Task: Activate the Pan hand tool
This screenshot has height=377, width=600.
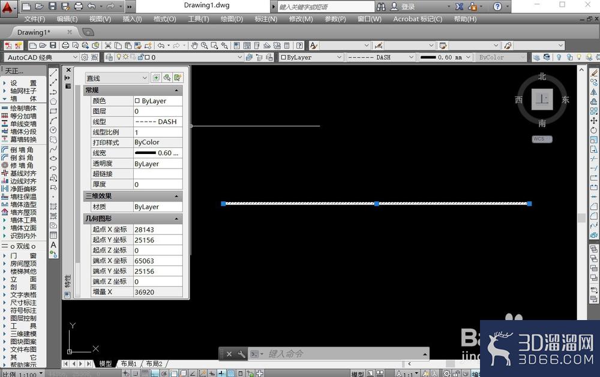Action: (x=194, y=46)
